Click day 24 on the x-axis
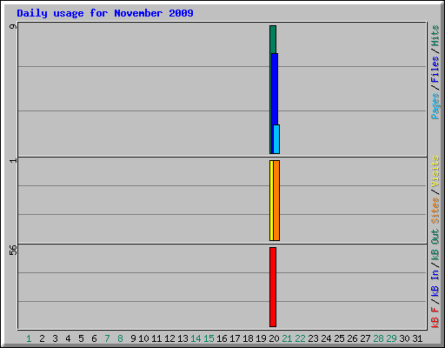This screenshot has width=445, height=348. [x=326, y=338]
